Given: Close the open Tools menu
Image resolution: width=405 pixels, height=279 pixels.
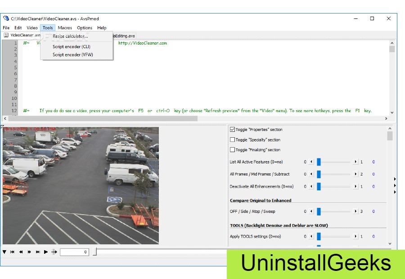Looking at the screenshot, I should (x=48, y=27).
